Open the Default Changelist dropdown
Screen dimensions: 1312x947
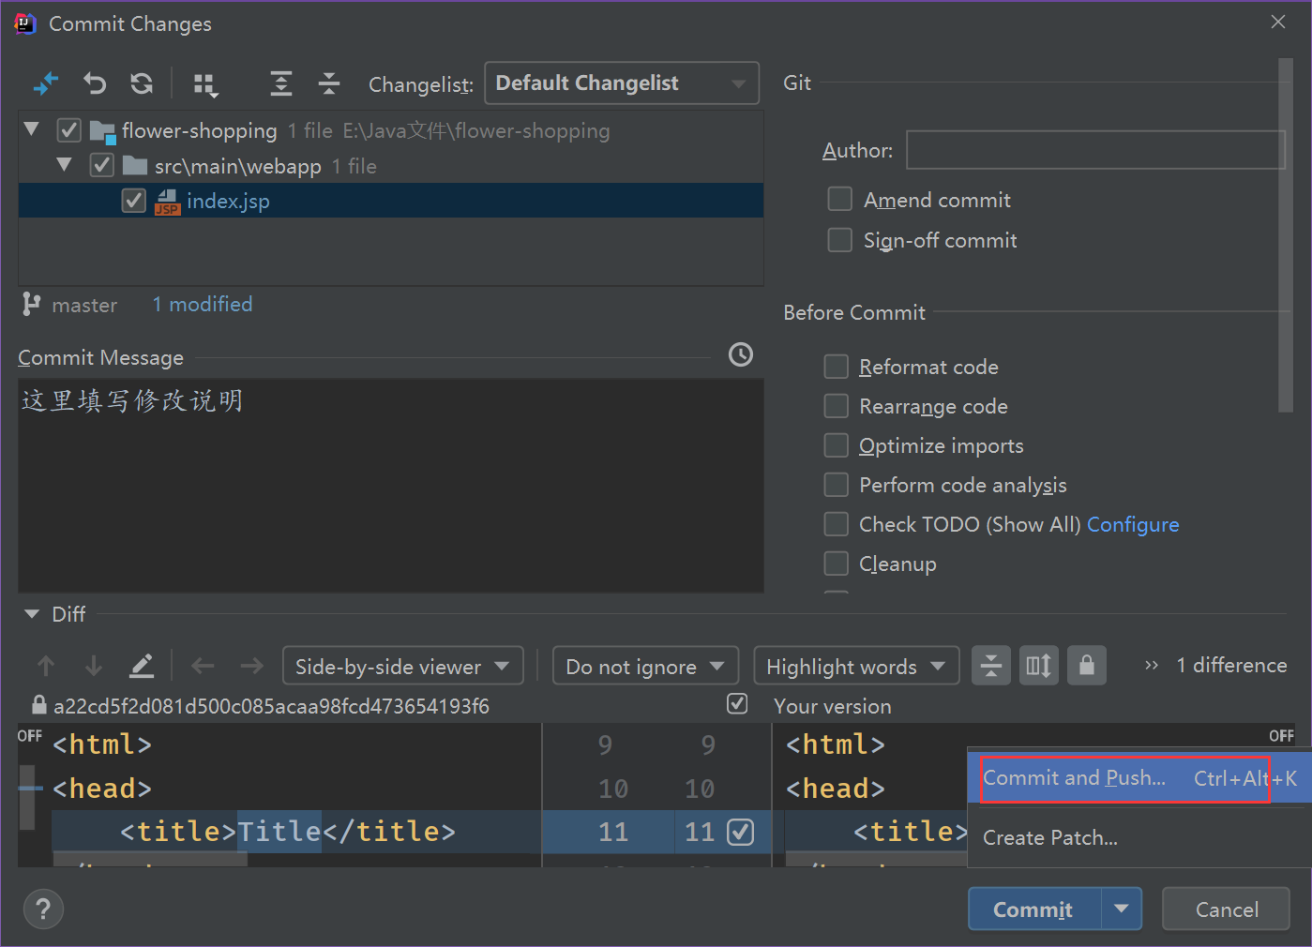coord(622,83)
